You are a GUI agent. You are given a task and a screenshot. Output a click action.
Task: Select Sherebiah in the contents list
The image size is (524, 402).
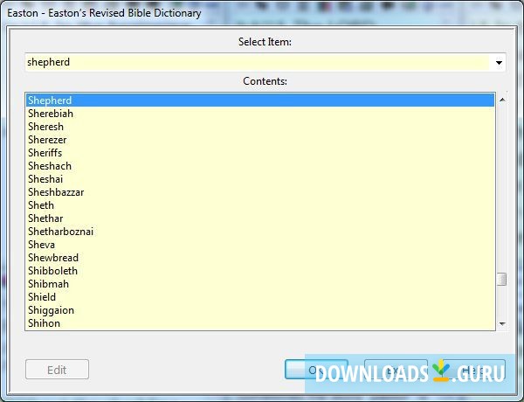pyautogui.click(x=260, y=114)
